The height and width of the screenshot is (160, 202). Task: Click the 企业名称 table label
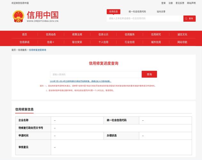[23, 120]
